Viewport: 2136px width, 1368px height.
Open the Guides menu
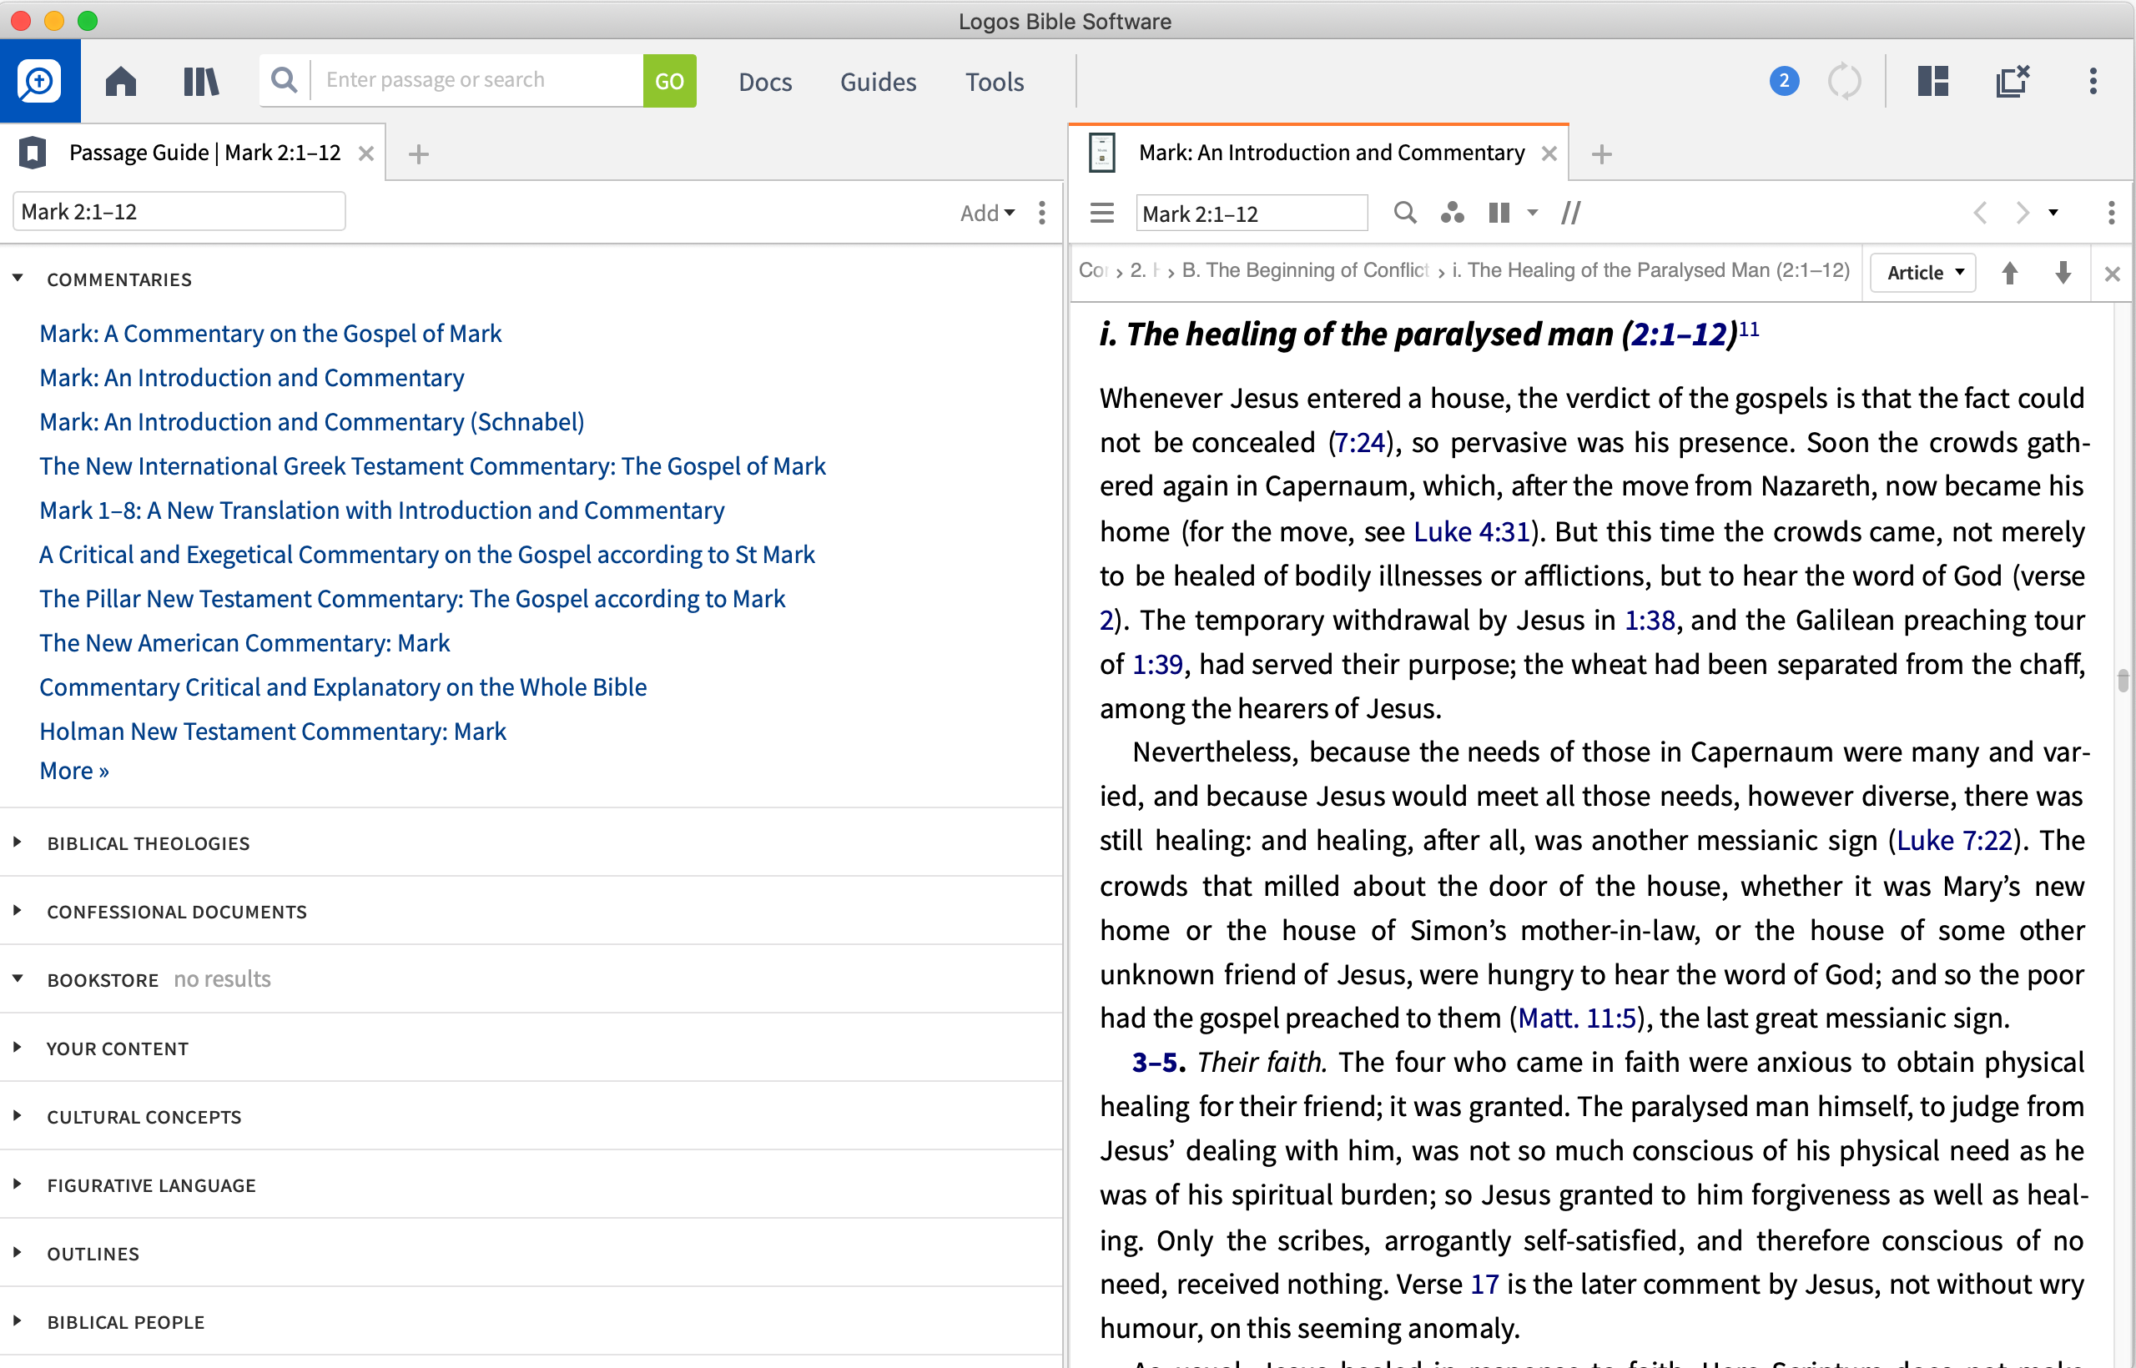tap(878, 82)
